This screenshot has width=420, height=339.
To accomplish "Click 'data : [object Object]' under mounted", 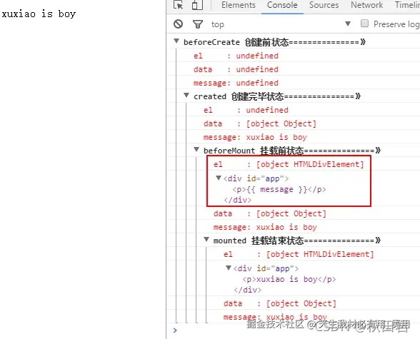I will [280, 303].
